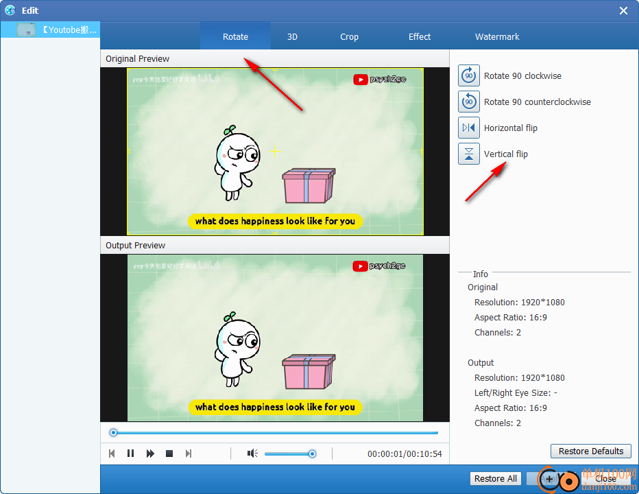Image resolution: width=639 pixels, height=494 pixels.
Task: Switch to the Rotate tab
Action: click(x=236, y=37)
